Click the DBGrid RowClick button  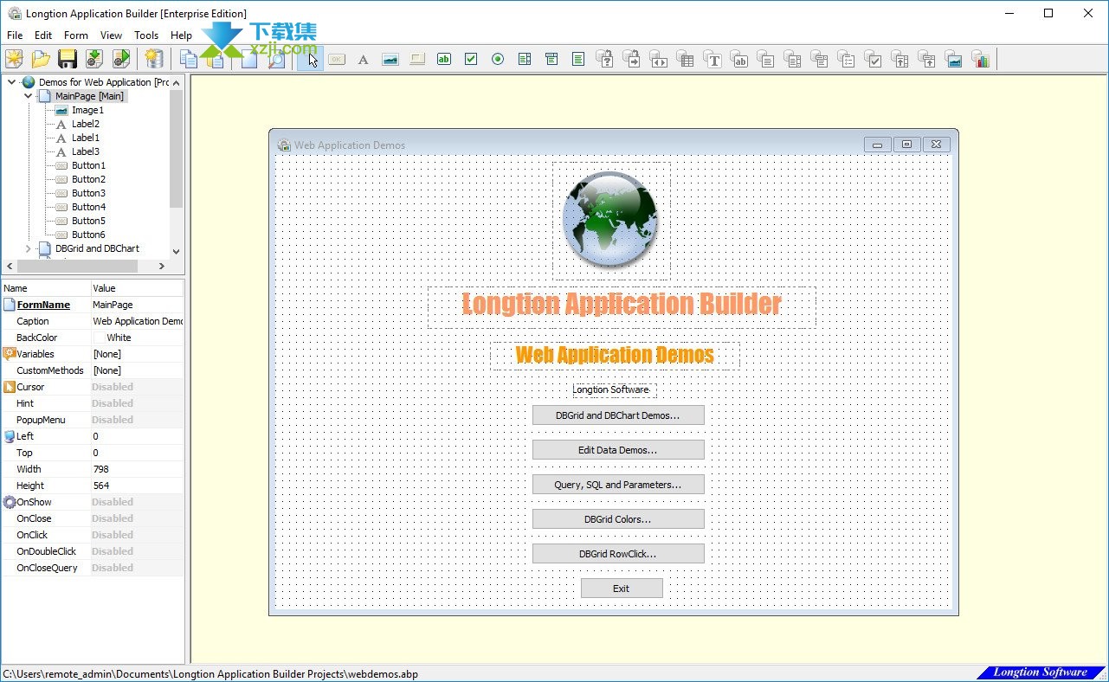click(618, 554)
